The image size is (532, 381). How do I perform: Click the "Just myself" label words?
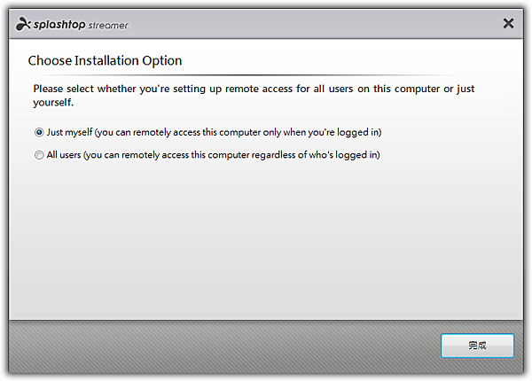(x=69, y=132)
